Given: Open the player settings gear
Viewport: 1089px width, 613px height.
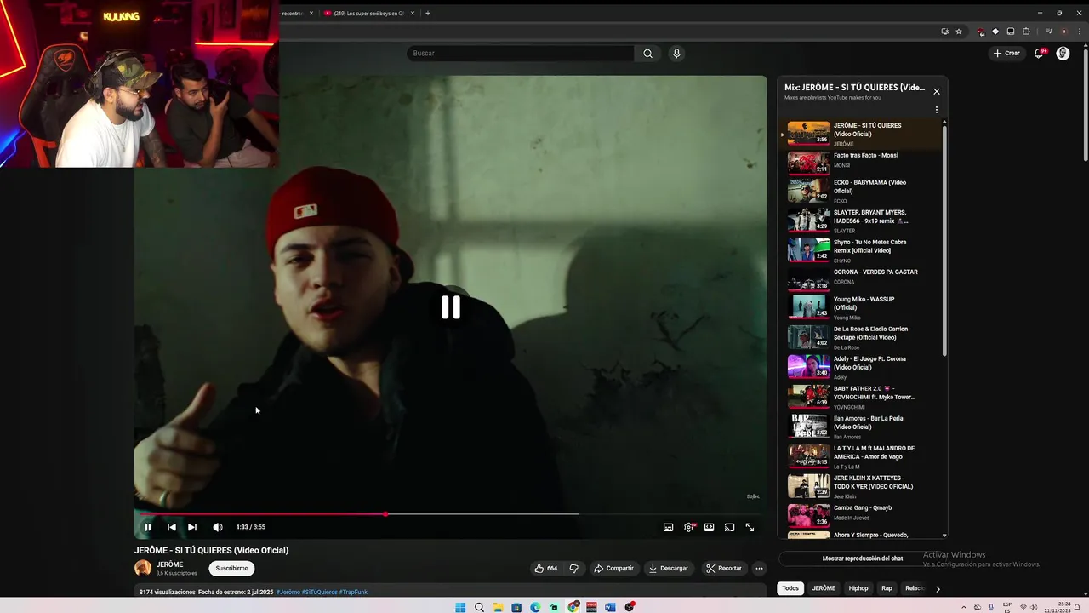Looking at the screenshot, I should 689,527.
